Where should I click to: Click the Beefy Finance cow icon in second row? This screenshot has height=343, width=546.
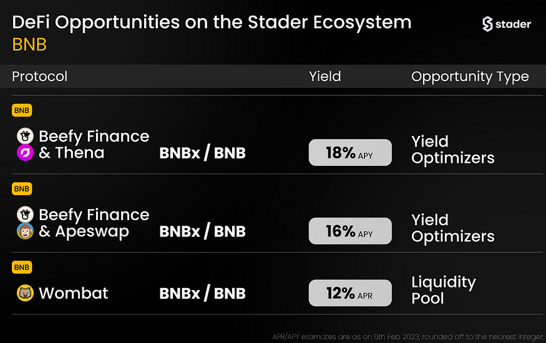pos(24,215)
